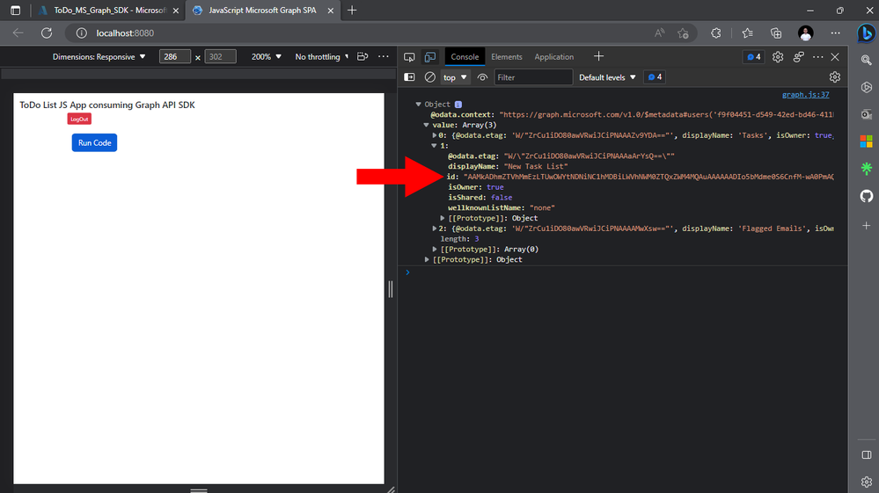Collapse array item 1 entry

click(434, 146)
